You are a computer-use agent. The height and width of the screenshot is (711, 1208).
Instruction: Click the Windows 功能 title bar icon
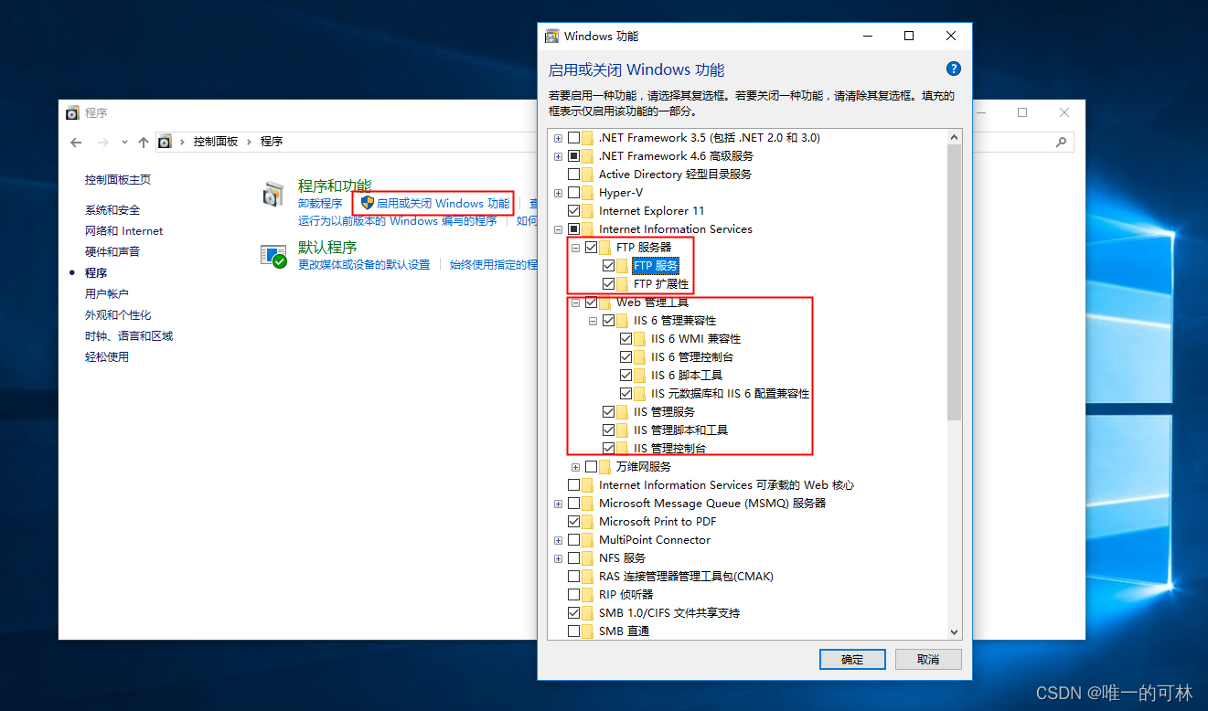551,37
